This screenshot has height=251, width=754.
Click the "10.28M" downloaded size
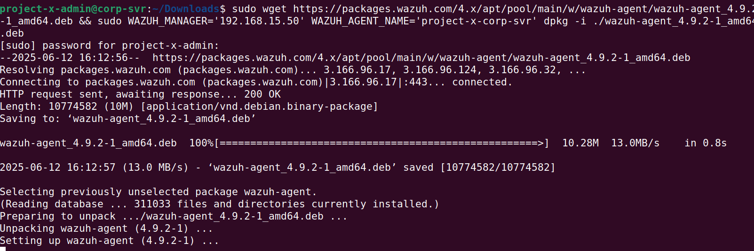(x=580, y=143)
